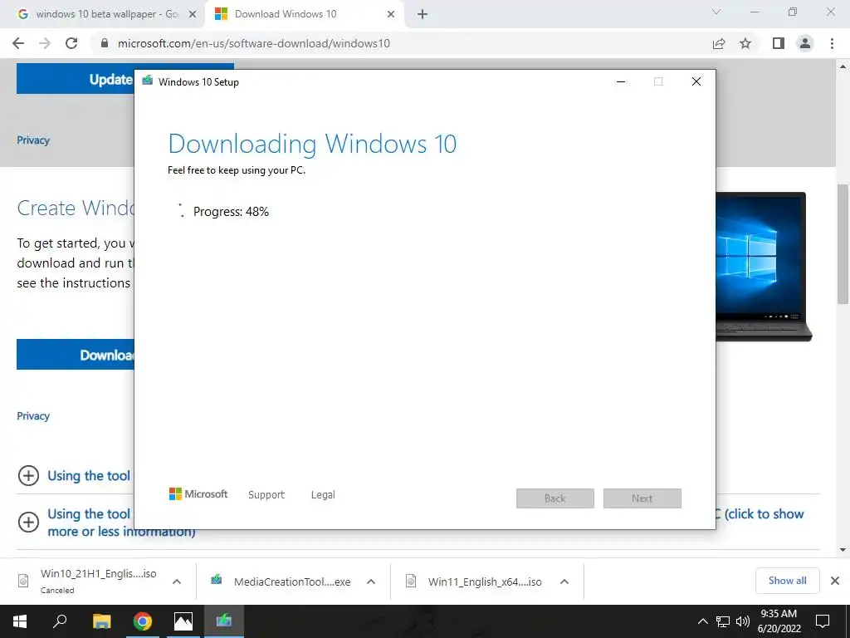
Task: Select the Download Windows 10 tab
Action: 305,15
